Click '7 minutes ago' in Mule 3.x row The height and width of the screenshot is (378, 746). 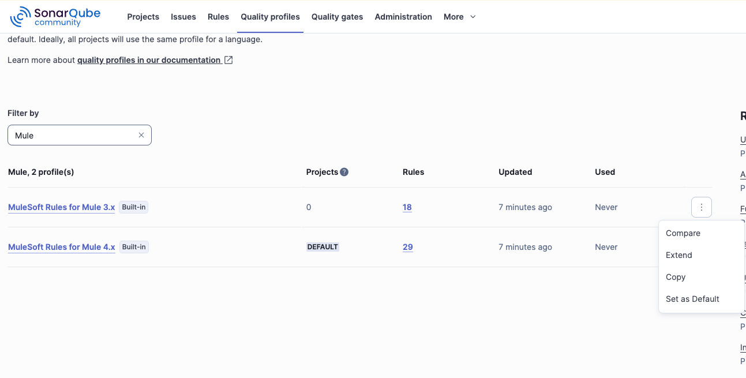tap(525, 207)
